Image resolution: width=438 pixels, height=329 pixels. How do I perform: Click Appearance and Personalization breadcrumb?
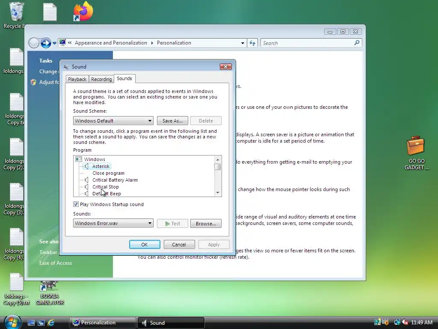[x=111, y=43]
